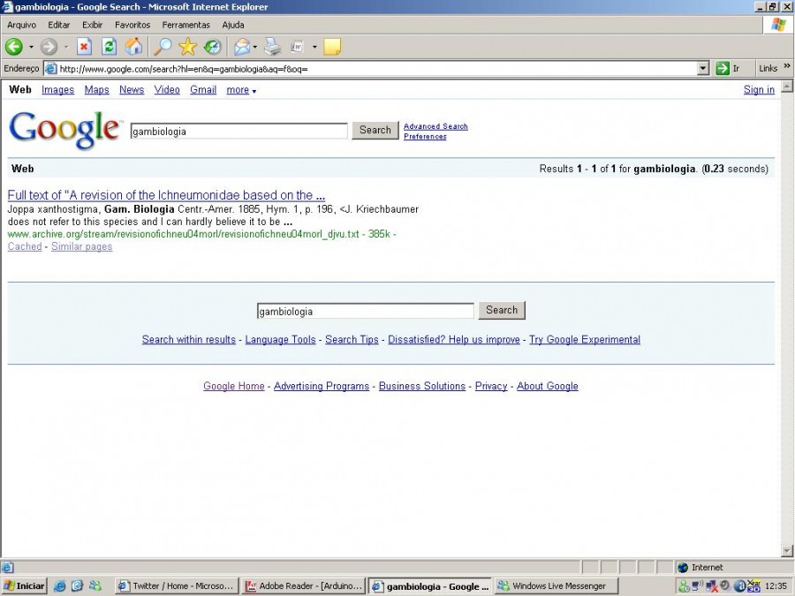Image resolution: width=795 pixels, height=596 pixels.
Task: Refresh the page using the toolbar icon
Action: pyautogui.click(x=109, y=47)
